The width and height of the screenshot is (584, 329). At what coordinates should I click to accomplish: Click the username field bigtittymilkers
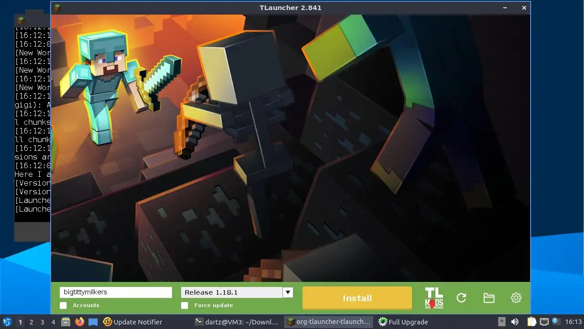tap(116, 292)
